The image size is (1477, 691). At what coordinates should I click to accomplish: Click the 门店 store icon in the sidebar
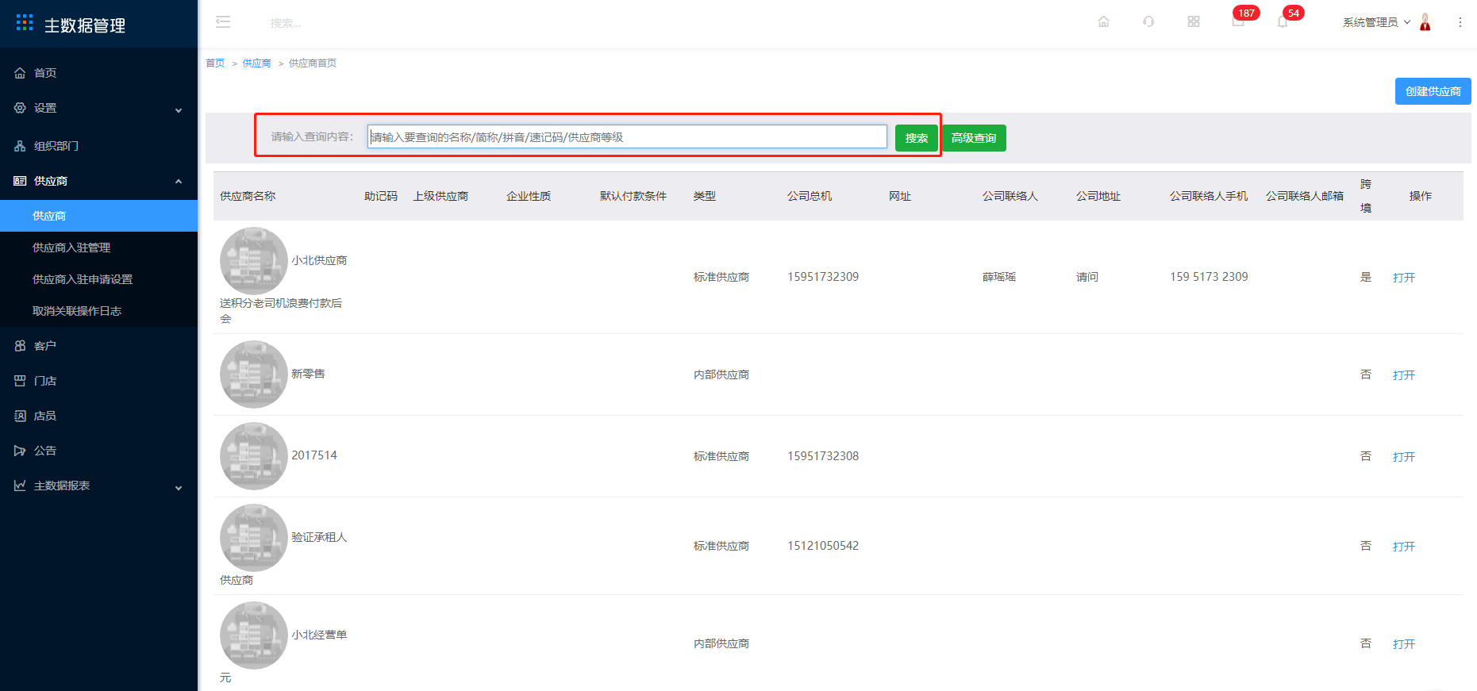[x=20, y=381]
